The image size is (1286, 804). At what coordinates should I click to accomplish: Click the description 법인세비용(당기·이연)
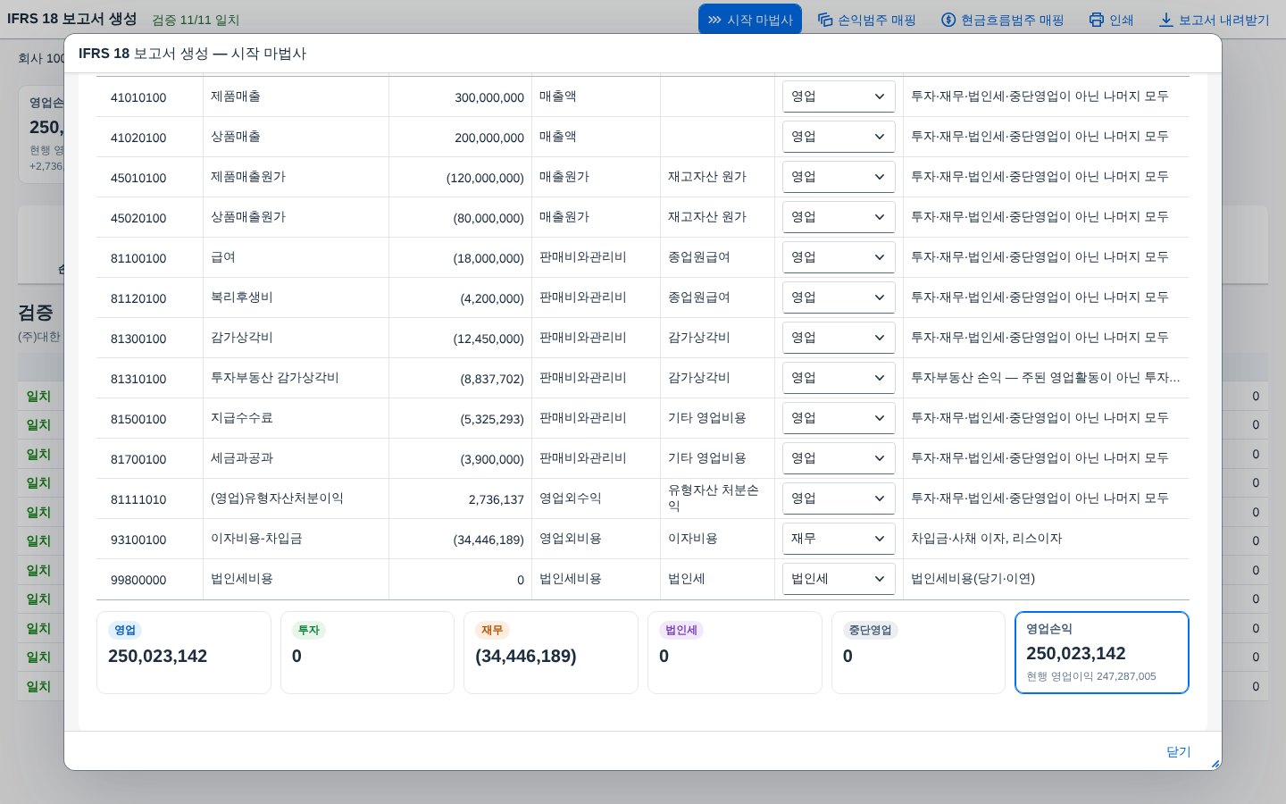click(x=973, y=579)
